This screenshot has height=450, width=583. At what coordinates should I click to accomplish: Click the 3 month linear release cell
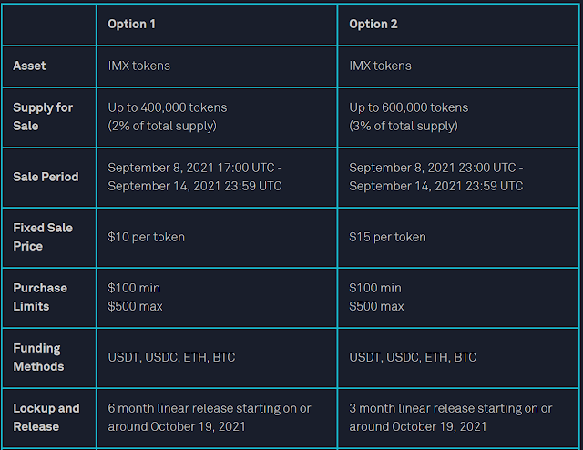(449, 417)
